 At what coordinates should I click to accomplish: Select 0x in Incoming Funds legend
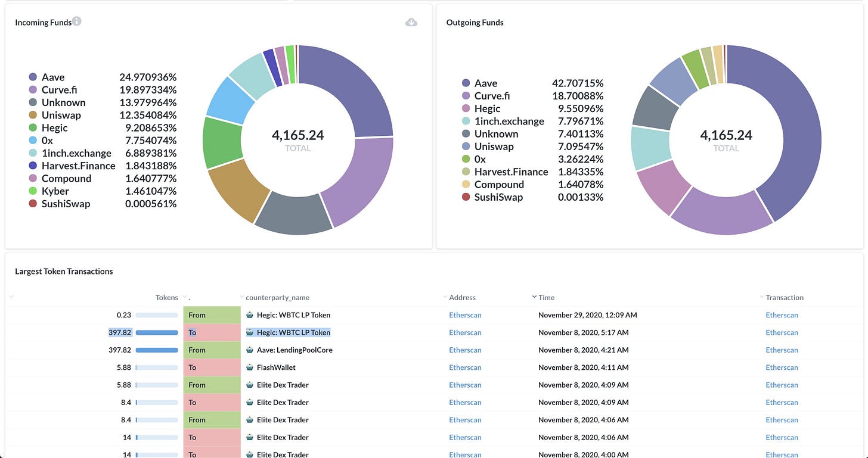41,141
